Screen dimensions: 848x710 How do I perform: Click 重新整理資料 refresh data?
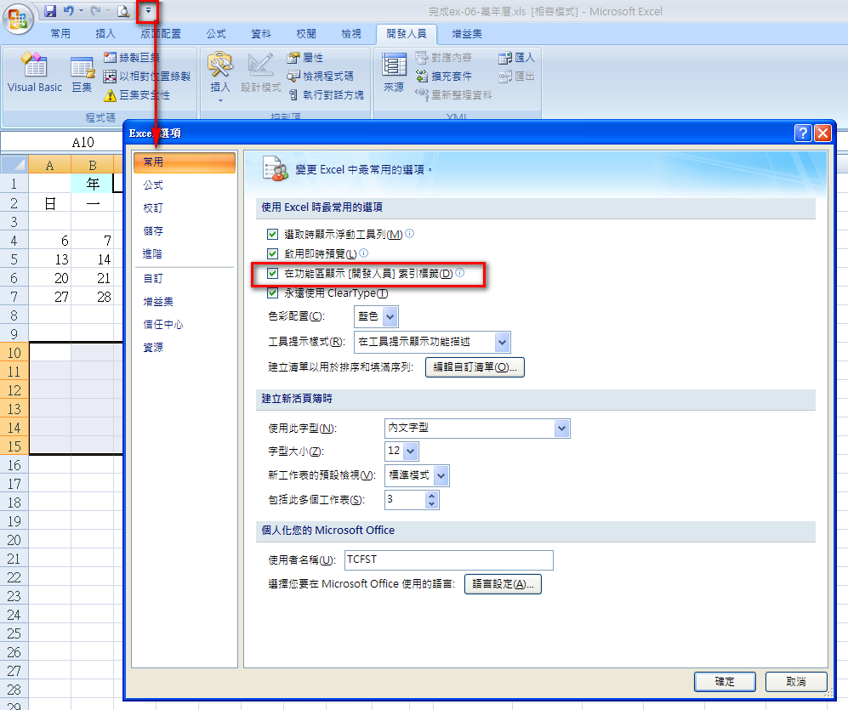453,95
